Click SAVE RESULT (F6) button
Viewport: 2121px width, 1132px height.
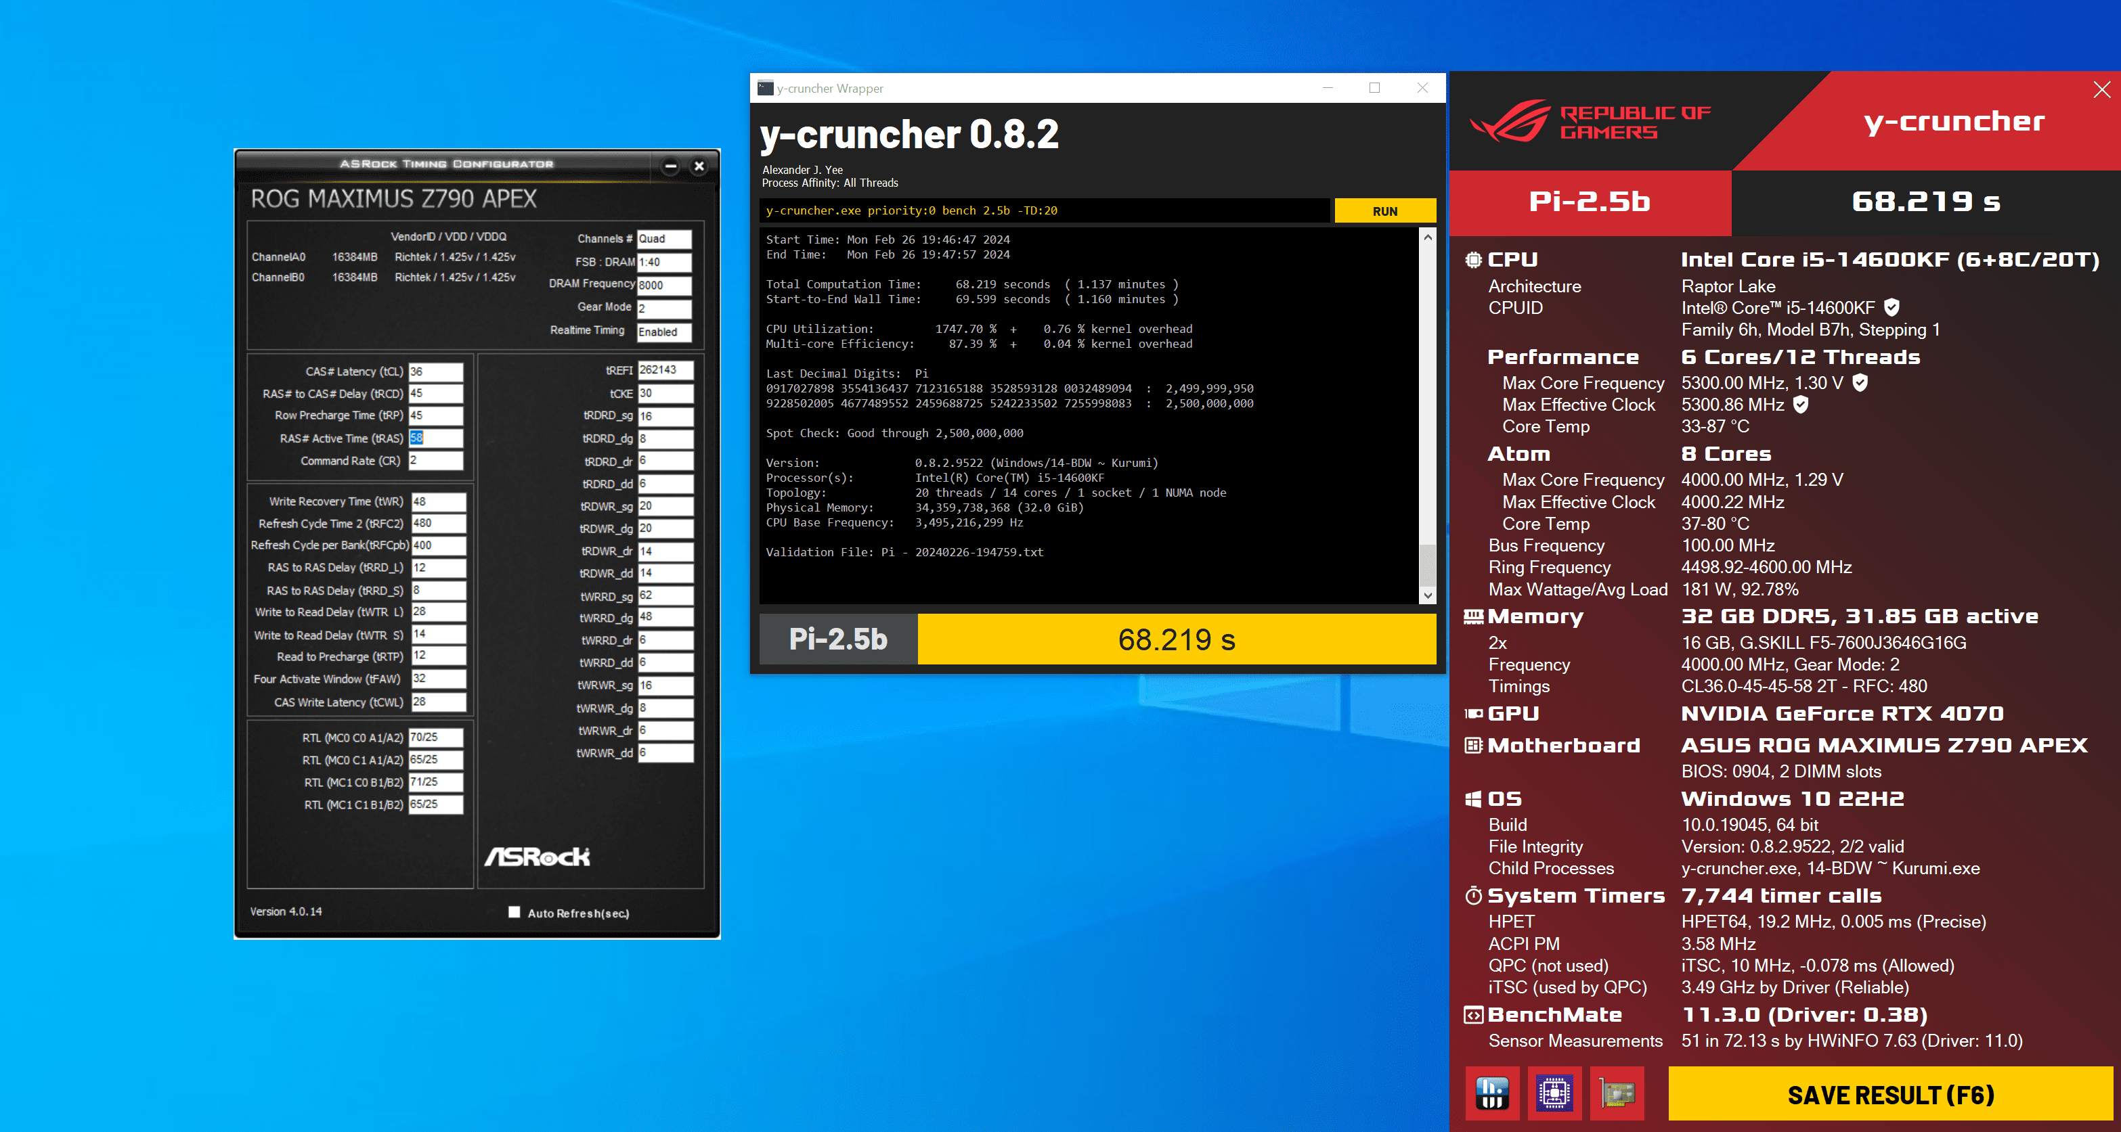point(1890,1095)
